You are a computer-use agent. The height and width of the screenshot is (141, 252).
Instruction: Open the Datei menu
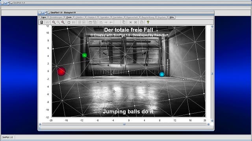[43, 17]
